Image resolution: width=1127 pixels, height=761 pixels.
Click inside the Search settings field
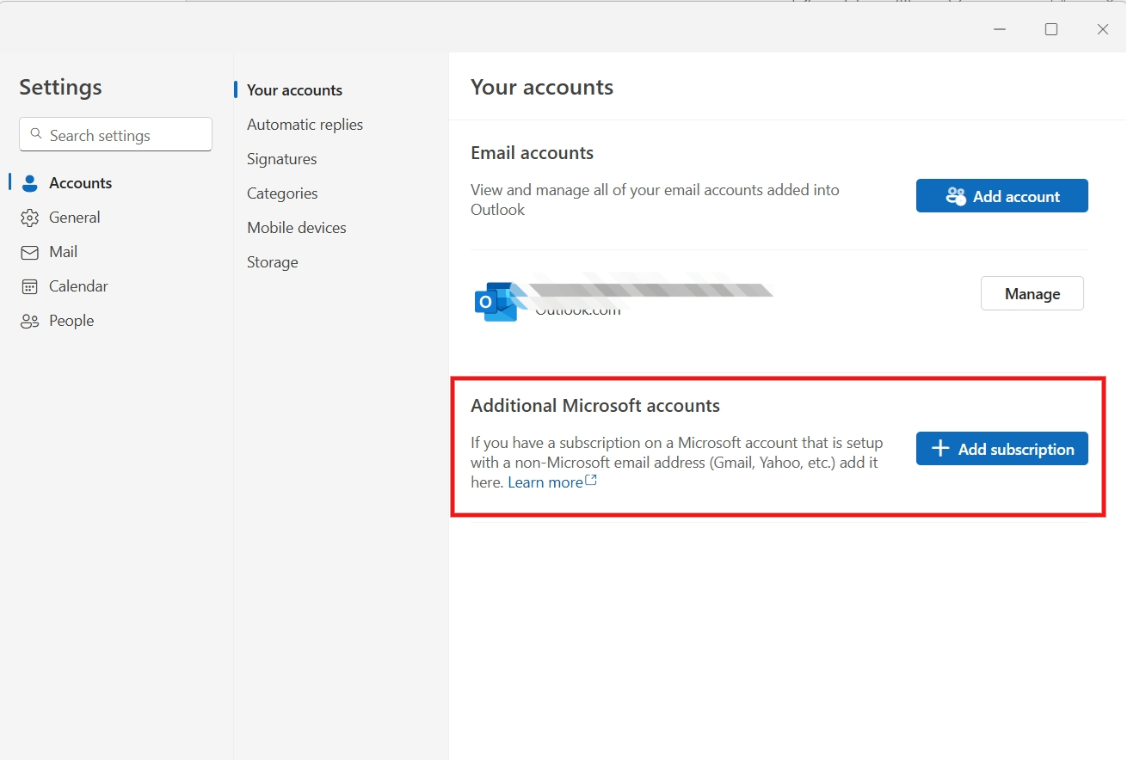coord(114,134)
